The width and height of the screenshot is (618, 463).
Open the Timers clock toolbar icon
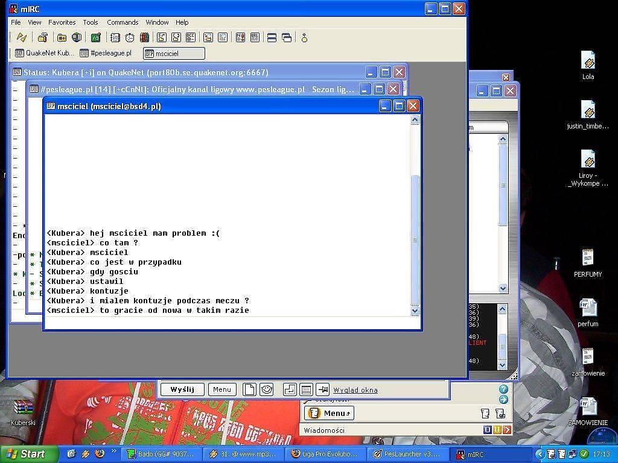pyautogui.click(x=130, y=37)
